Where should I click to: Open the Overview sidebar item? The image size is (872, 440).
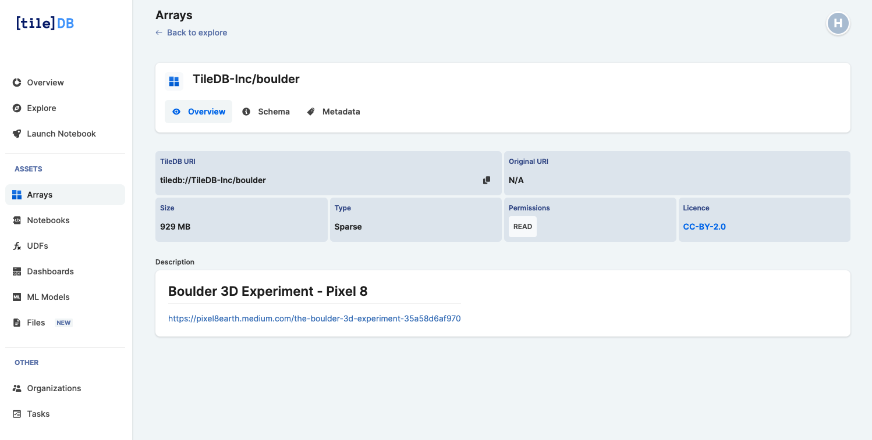click(x=45, y=83)
